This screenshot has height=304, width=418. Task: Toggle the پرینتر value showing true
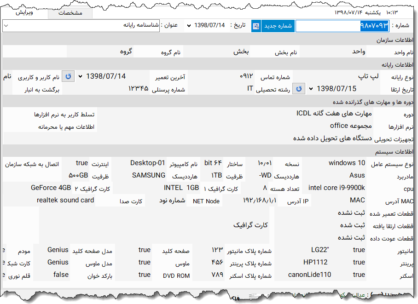click(359, 262)
